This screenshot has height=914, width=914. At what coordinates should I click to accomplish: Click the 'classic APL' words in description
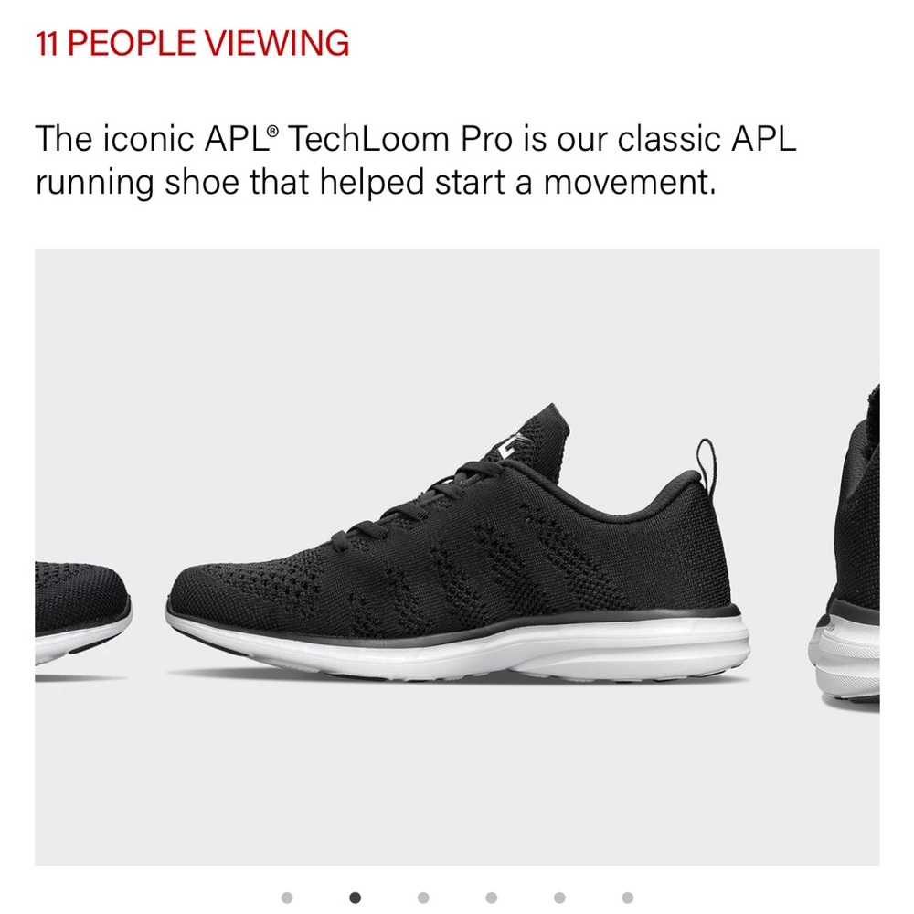[x=707, y=139]
